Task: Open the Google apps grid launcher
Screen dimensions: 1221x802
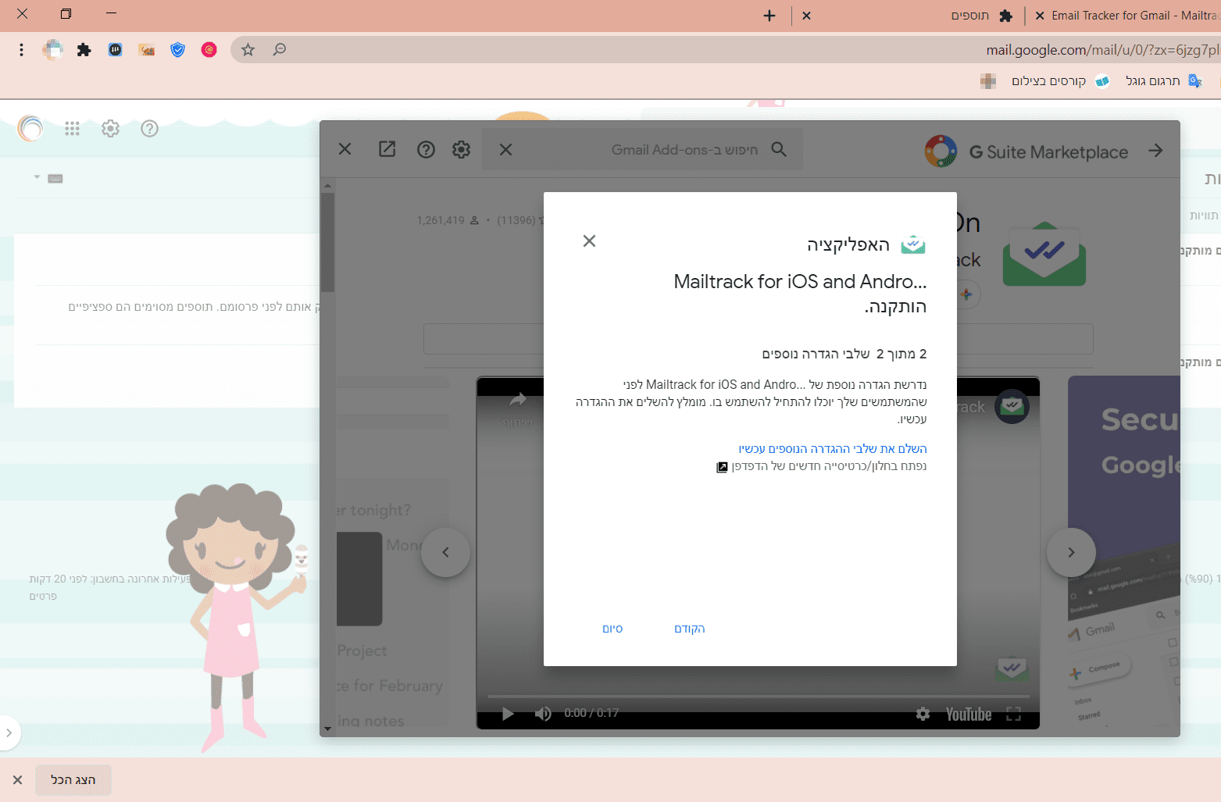Action: click(x=72, y=129)
